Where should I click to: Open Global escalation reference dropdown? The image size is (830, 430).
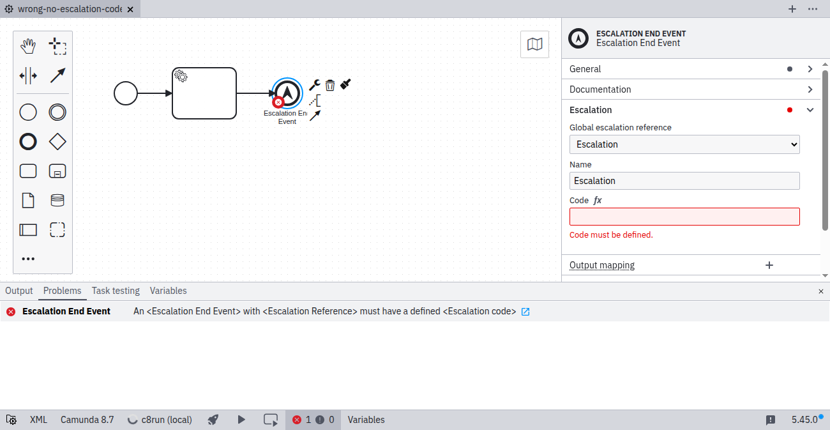coord(684,144)
